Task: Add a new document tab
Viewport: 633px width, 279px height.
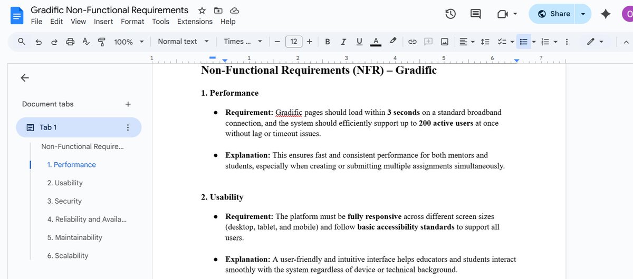Action: click(x=128, y=104)
